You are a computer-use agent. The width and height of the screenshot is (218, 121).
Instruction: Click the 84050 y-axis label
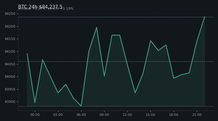coord(10,64)
